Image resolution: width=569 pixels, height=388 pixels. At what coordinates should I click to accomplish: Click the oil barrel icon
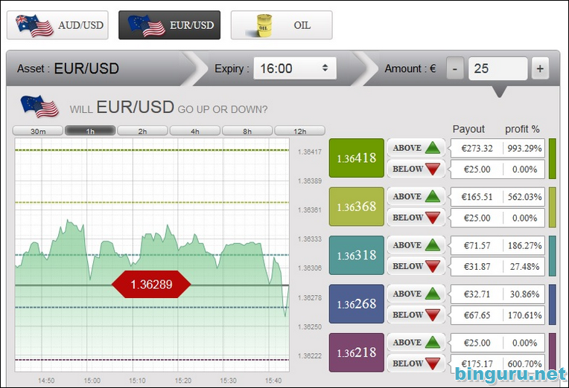(264, 25)
